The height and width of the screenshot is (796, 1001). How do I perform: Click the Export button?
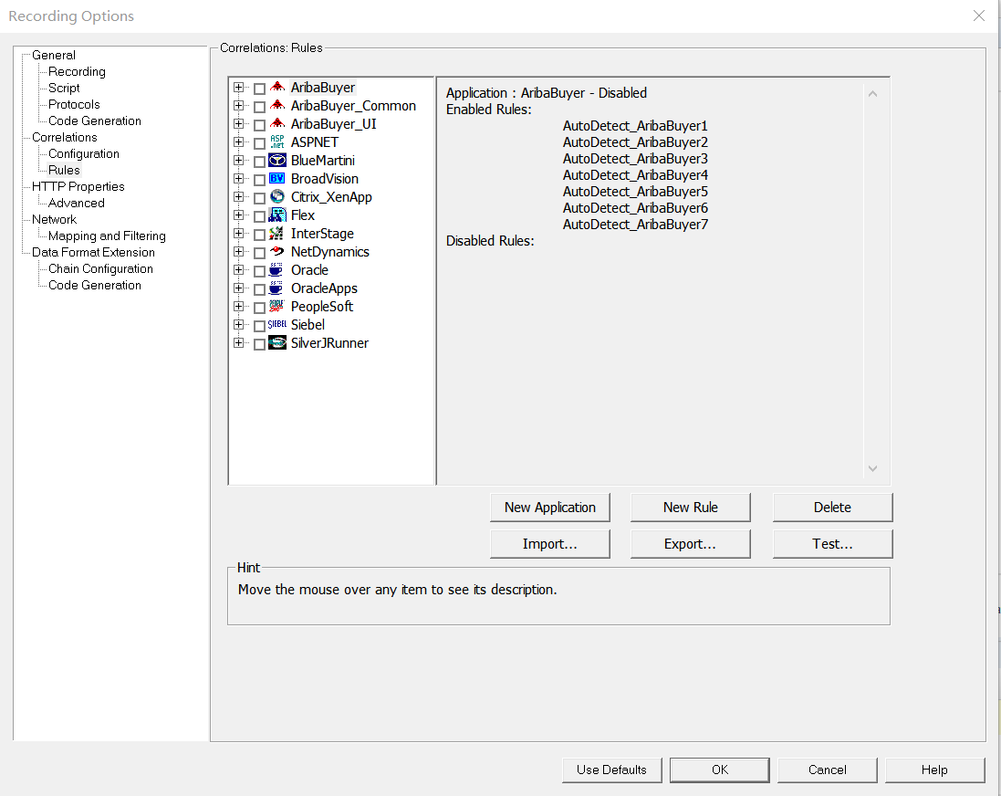coord(690,544)
